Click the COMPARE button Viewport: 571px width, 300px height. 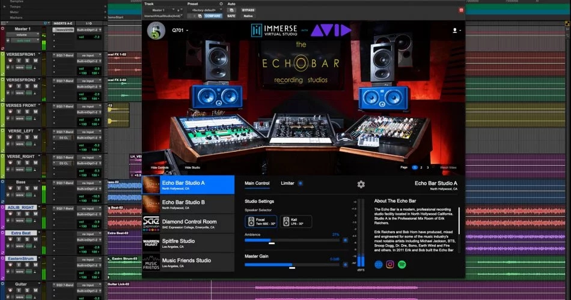[x=212, y=16]
